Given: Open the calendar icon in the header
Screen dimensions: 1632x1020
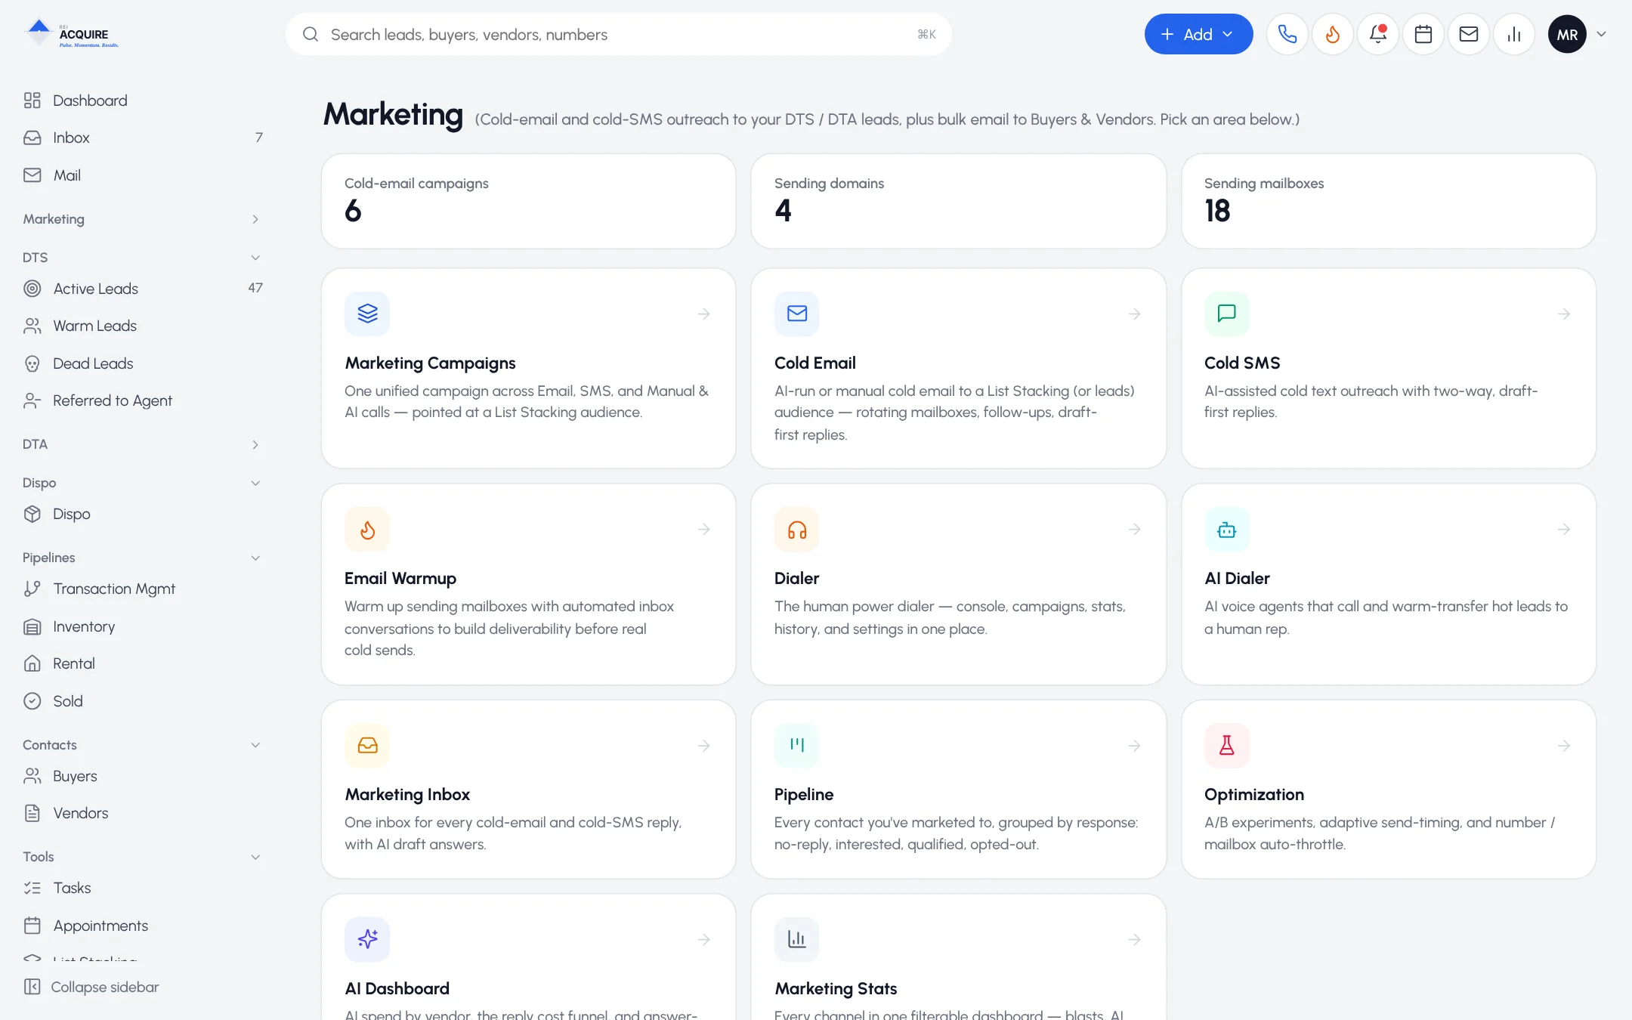Looking at the screenshot, I should click(x=1423, y=34).
